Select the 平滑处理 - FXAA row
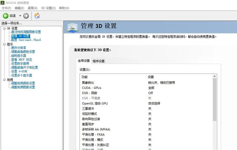 [x=146, y=134]
